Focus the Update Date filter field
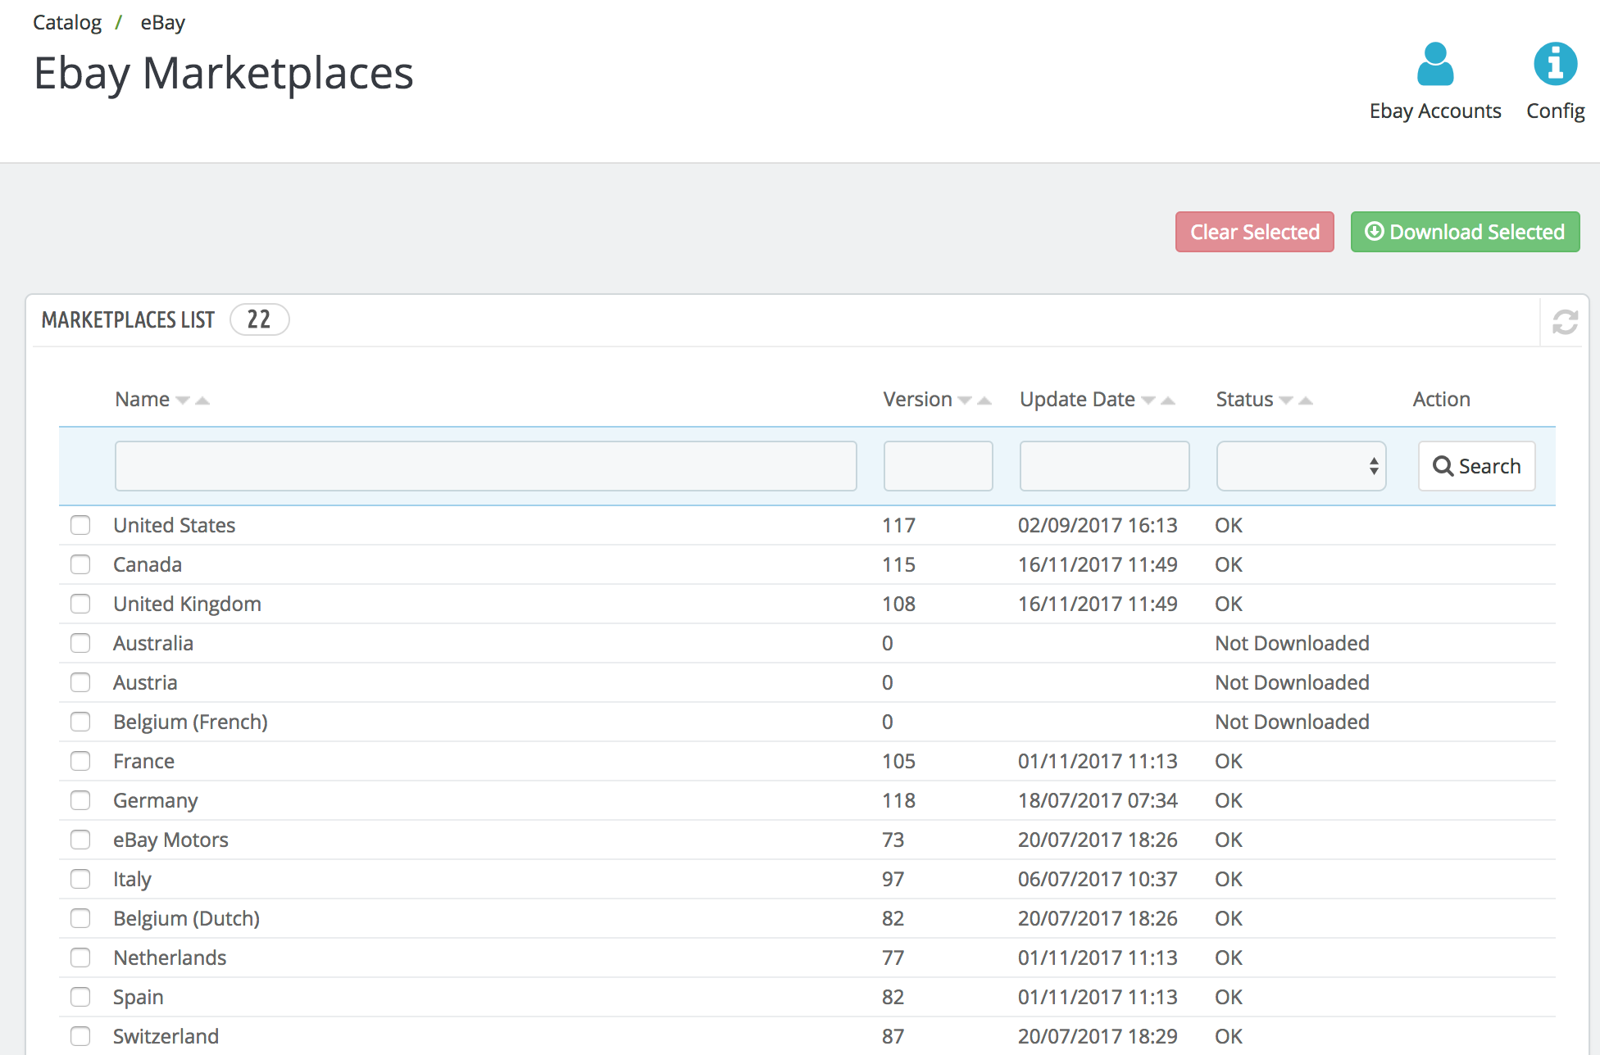 pyautogui.click(x=1104, y=466)
